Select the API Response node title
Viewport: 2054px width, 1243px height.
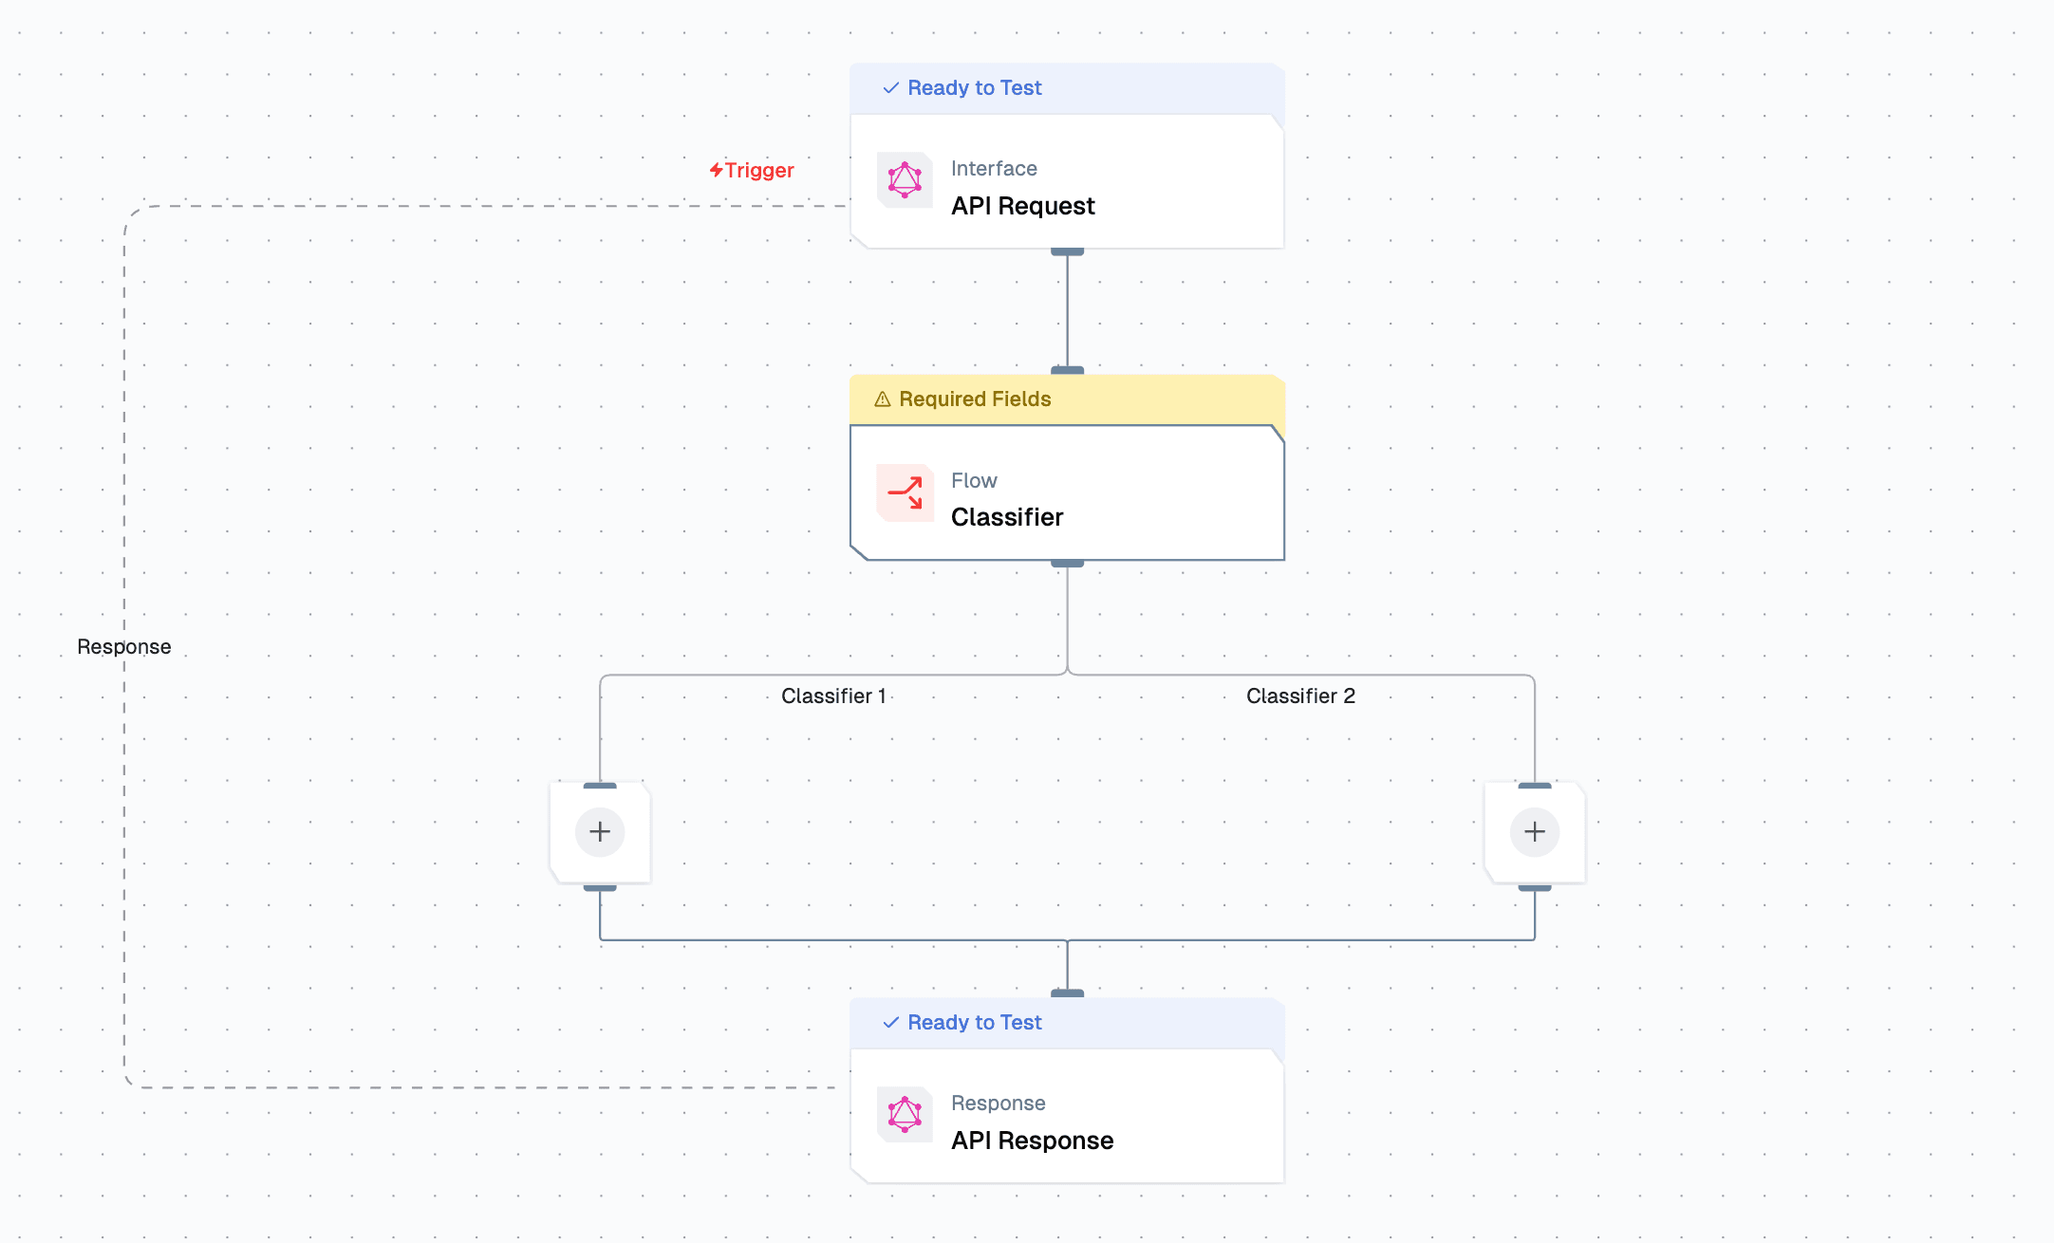[1032, 1141]
